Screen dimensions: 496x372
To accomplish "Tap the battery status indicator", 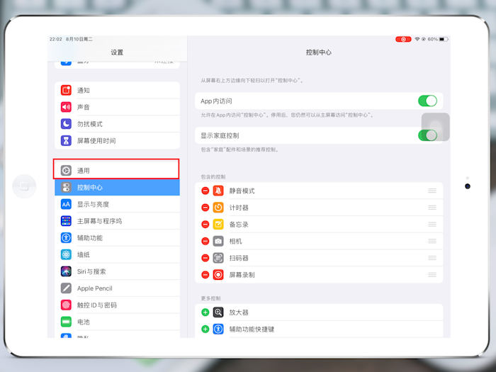I will tap(444, 39).
